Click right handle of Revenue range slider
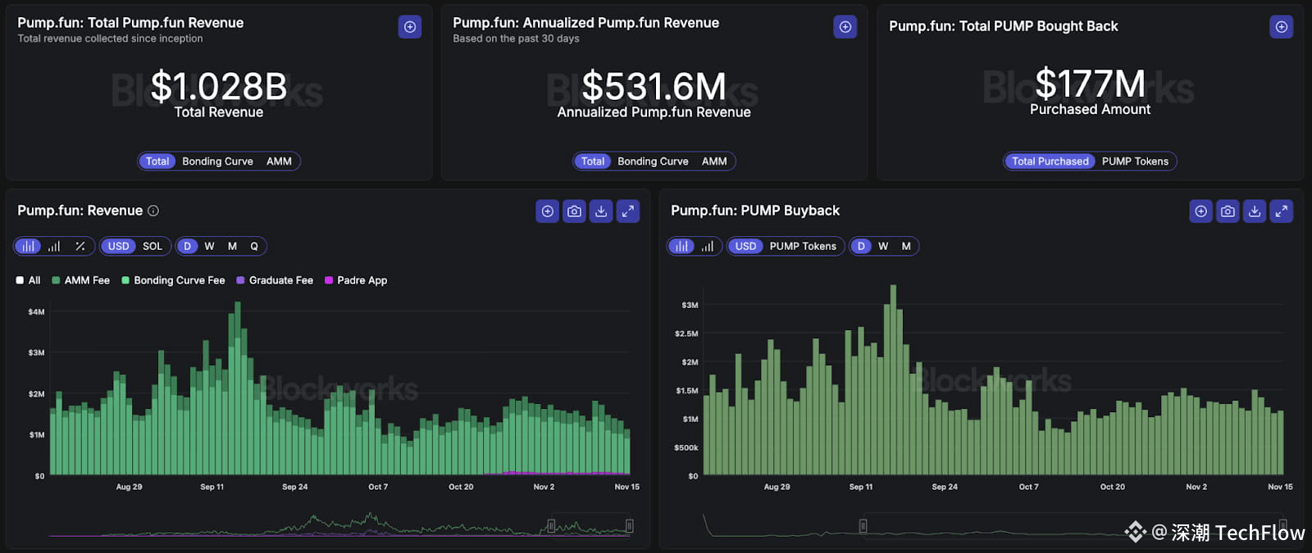The image size is (1312, 553). click(629, 526)
